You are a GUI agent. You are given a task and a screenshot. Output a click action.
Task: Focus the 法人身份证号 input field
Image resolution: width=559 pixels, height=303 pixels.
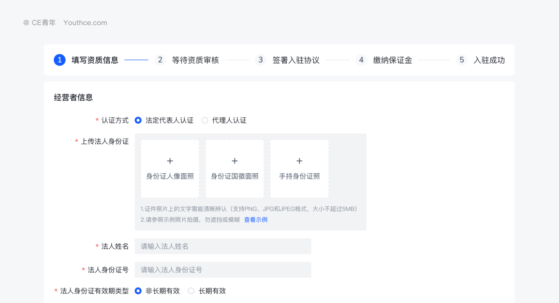click(223, 270)
